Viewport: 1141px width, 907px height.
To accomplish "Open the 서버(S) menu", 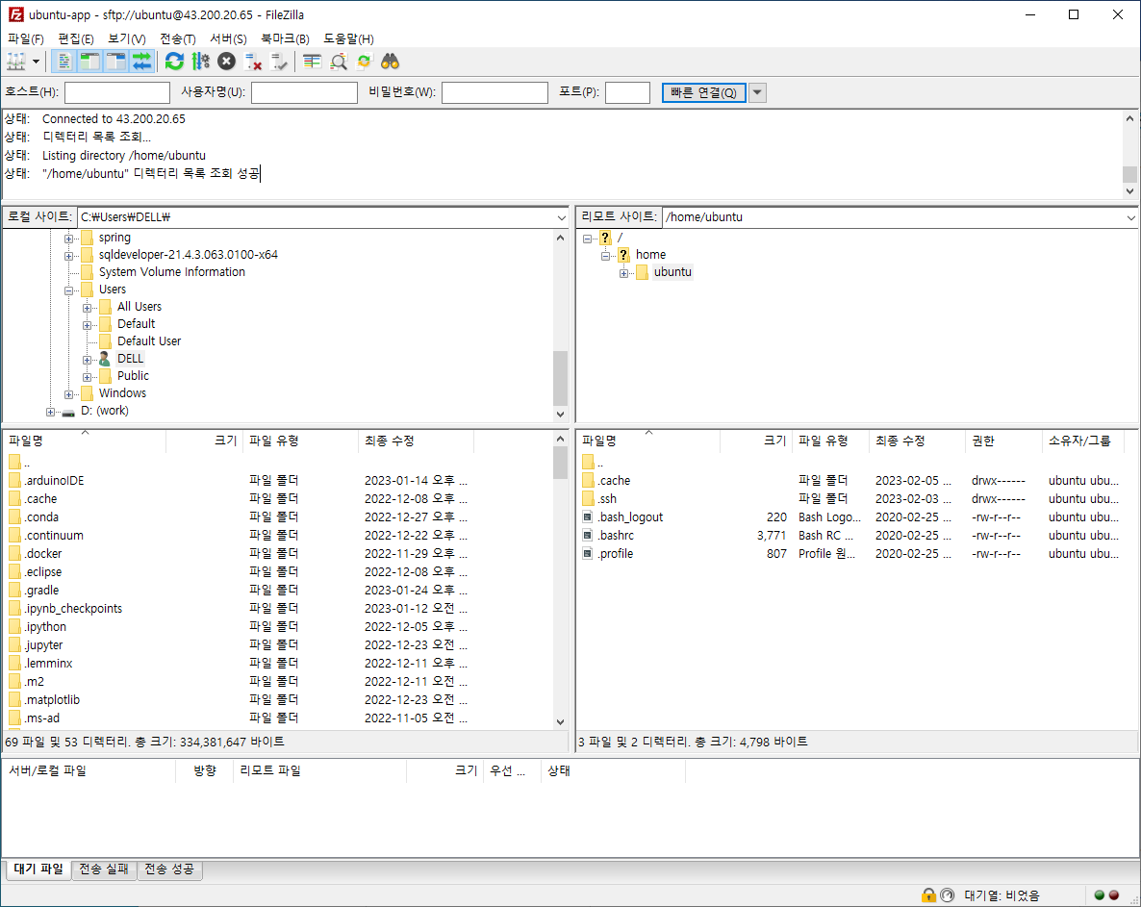I will point(229,38).
